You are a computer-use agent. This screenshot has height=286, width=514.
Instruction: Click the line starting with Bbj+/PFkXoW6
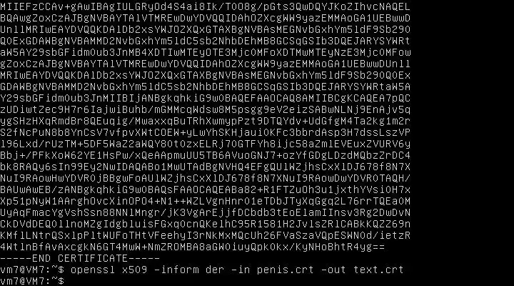(x=205, y=155)
